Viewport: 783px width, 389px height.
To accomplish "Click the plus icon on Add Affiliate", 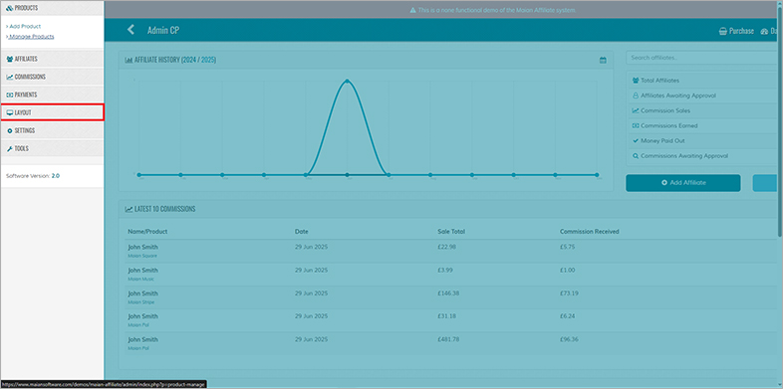I will 664,183.
